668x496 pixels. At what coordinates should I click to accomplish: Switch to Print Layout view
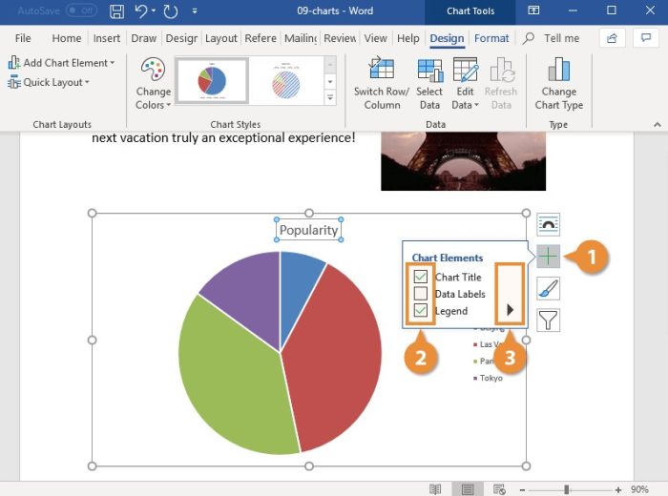[468, 489]
